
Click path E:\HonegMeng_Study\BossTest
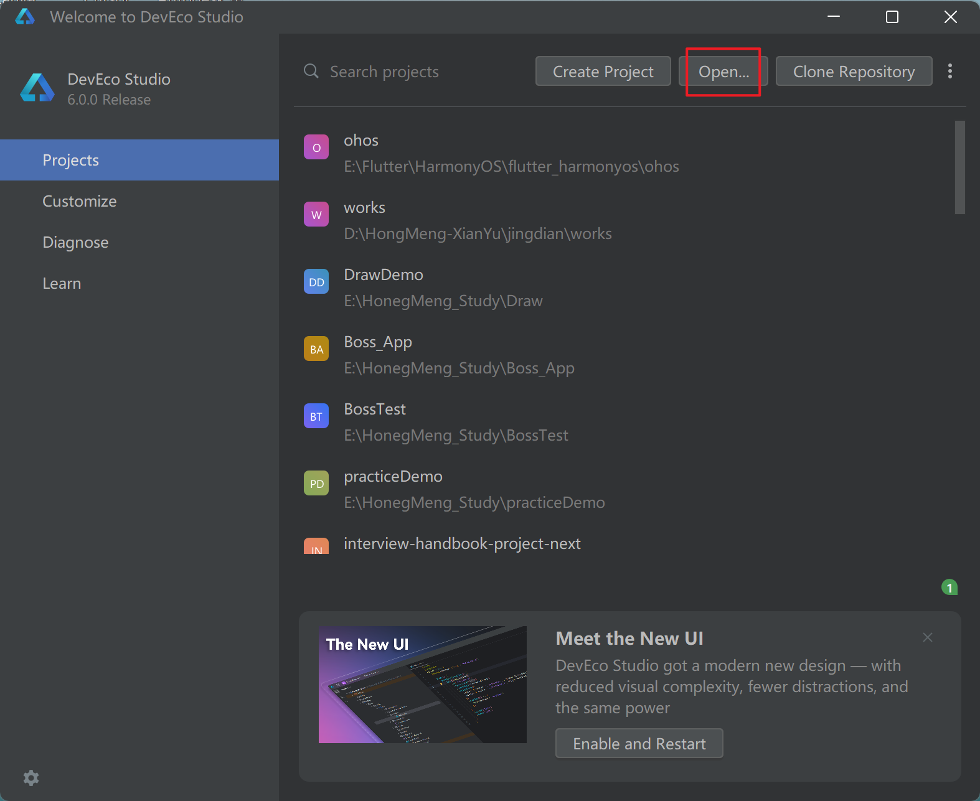coord(456,436)
